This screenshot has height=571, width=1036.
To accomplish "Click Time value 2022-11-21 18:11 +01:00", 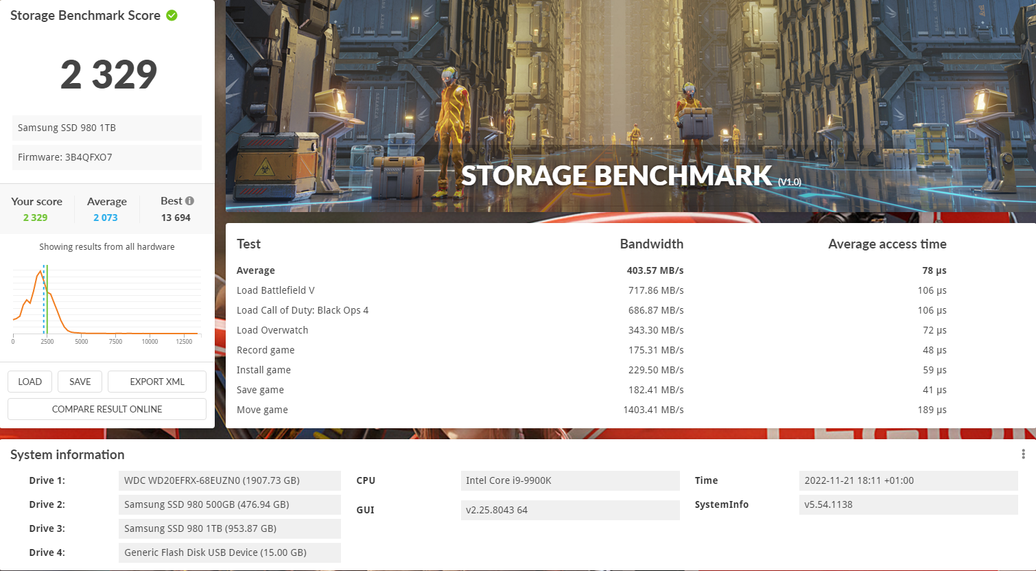I will tap(908, 480).
